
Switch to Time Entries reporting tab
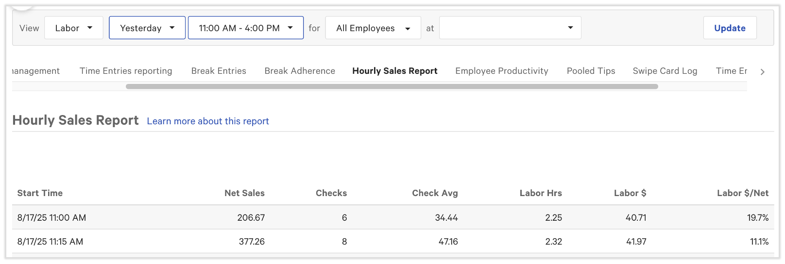click(126, 71)
